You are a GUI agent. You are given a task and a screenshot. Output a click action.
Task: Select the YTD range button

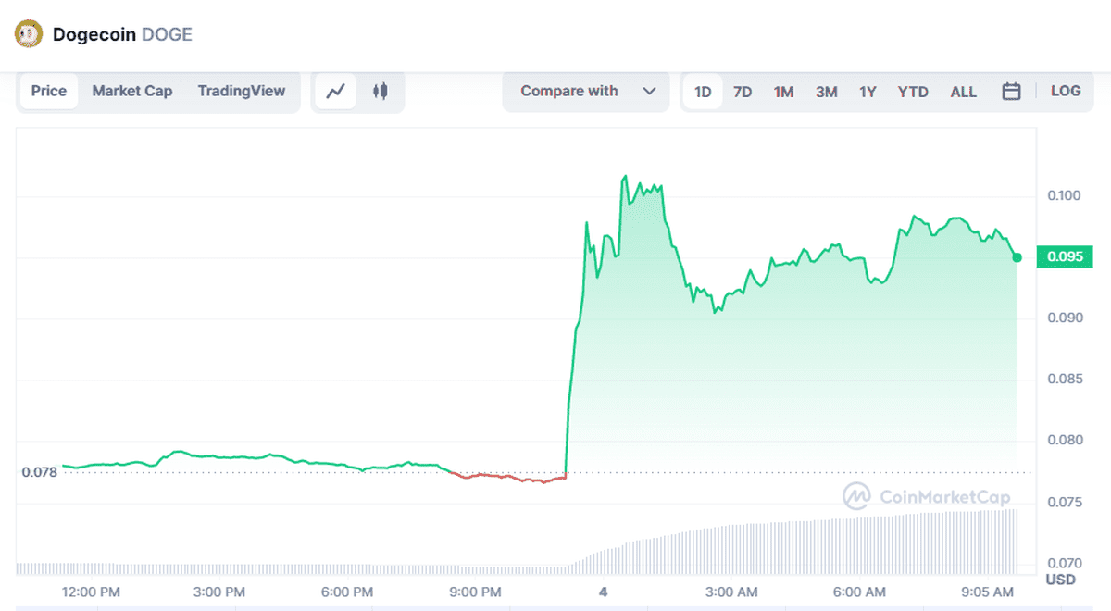(x=913, y=91)
